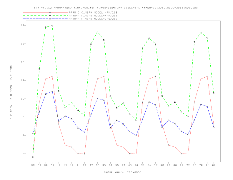Click x-axis tick label 69
Viewport: 233px width, 180px height.
point(182,165)
